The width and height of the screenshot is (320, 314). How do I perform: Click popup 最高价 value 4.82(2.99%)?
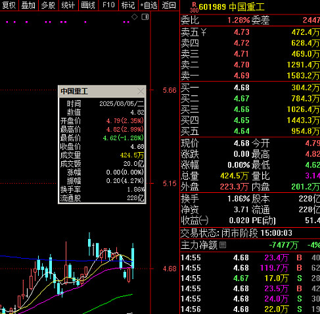click(x=125, y=130)
